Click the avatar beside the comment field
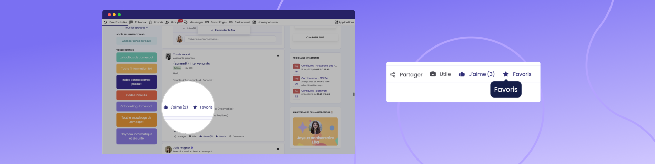 pyautogui.click(x=180, y=39)
